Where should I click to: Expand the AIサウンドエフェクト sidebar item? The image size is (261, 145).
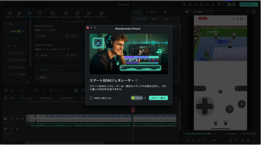tap(5, 53)
